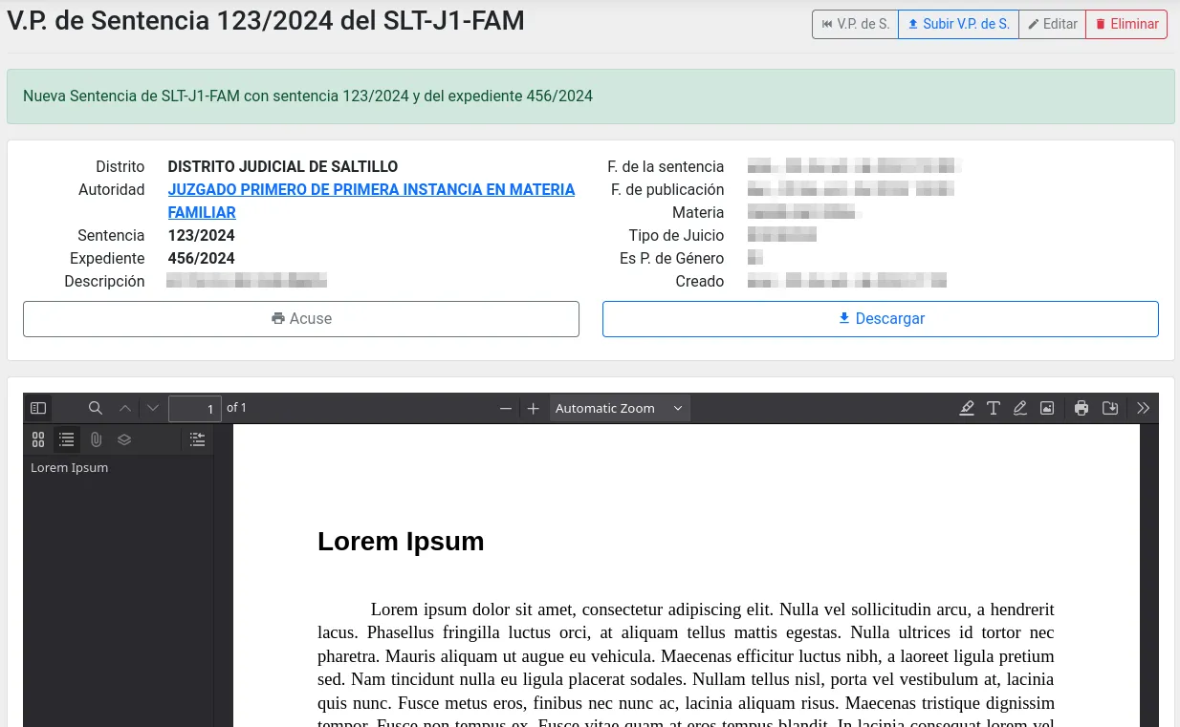Click the PDF page number field
The image size is (1180, 727).
click(195, 409)
